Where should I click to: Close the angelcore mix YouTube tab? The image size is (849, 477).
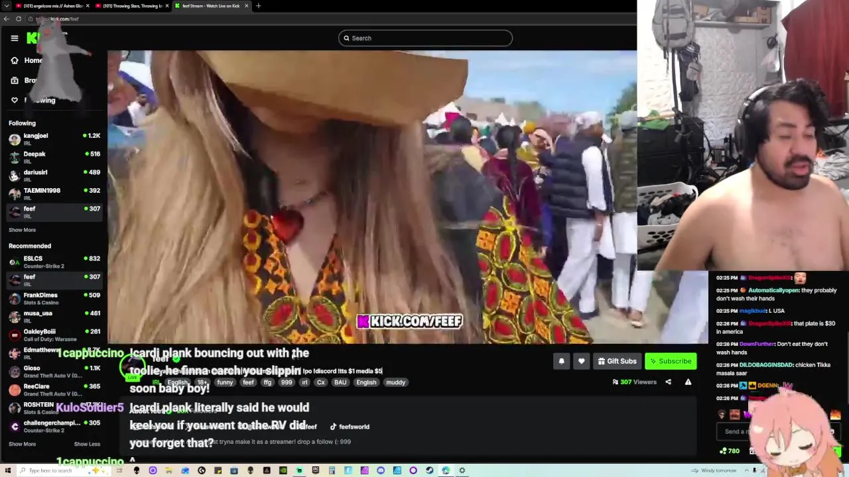pos(88,6)
